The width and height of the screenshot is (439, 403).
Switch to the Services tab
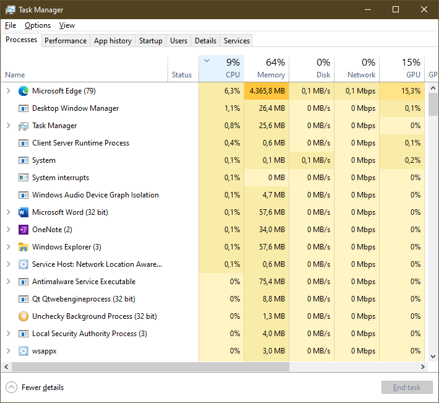pos(237,41)
